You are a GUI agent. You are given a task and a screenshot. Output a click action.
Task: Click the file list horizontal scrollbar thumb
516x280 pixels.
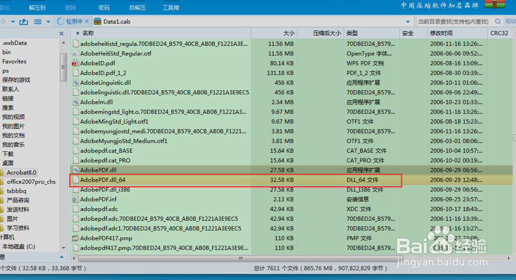pyautogui.click(x=240, y=258)
